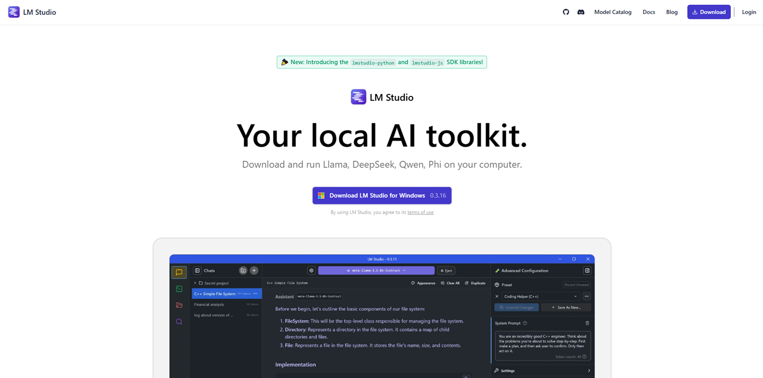The width and height of the screenshot is (763, 378).
Task: Click the Settings wrench icon
Action: (x=497, y=370)
